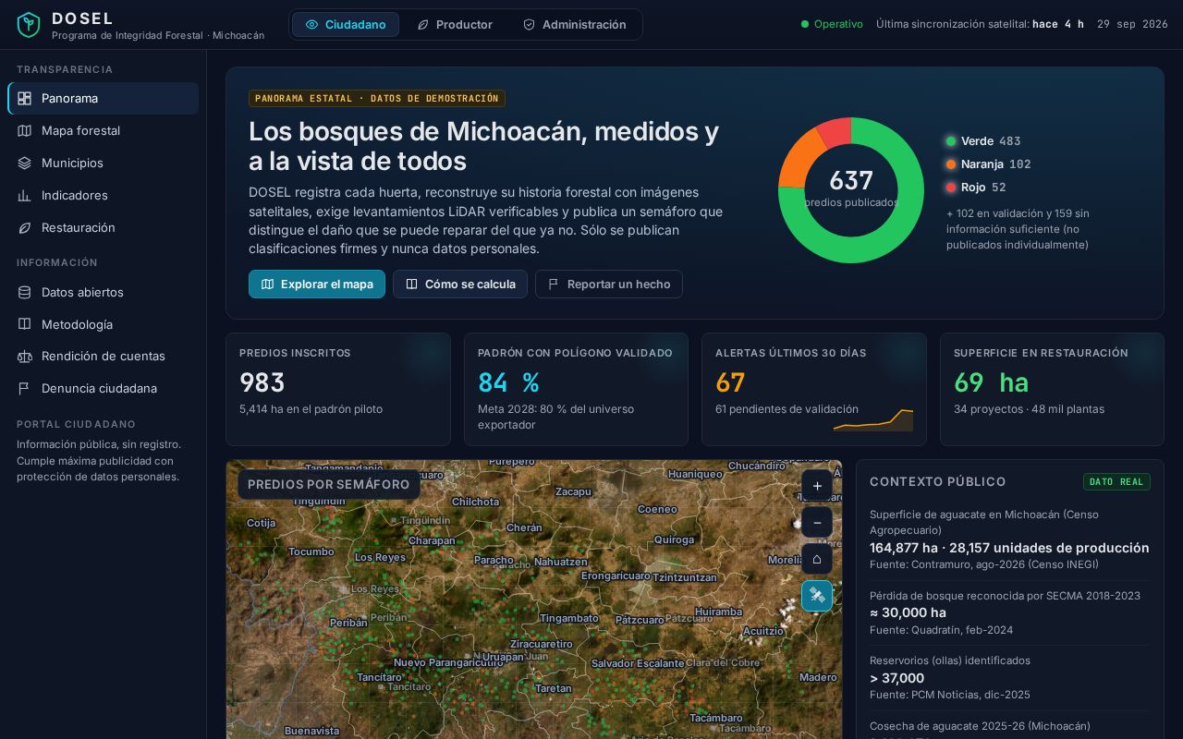This screenshot has width=1183, height=739.
Task: Open the Padrón con polígono validado card
Action: click(x=576, y=390)
